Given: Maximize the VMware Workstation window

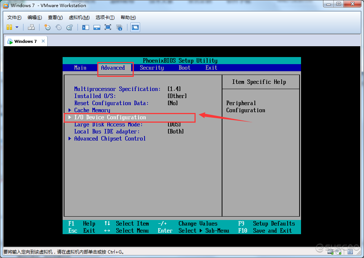Looking at the screenshot, I should (x=339, y=4).
